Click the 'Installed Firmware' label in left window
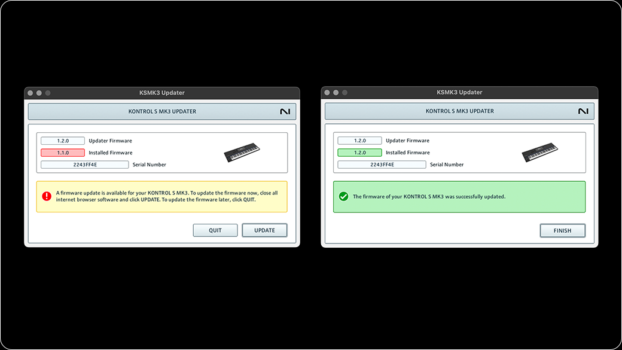622x350 pixels. click(x=111, y=153)
